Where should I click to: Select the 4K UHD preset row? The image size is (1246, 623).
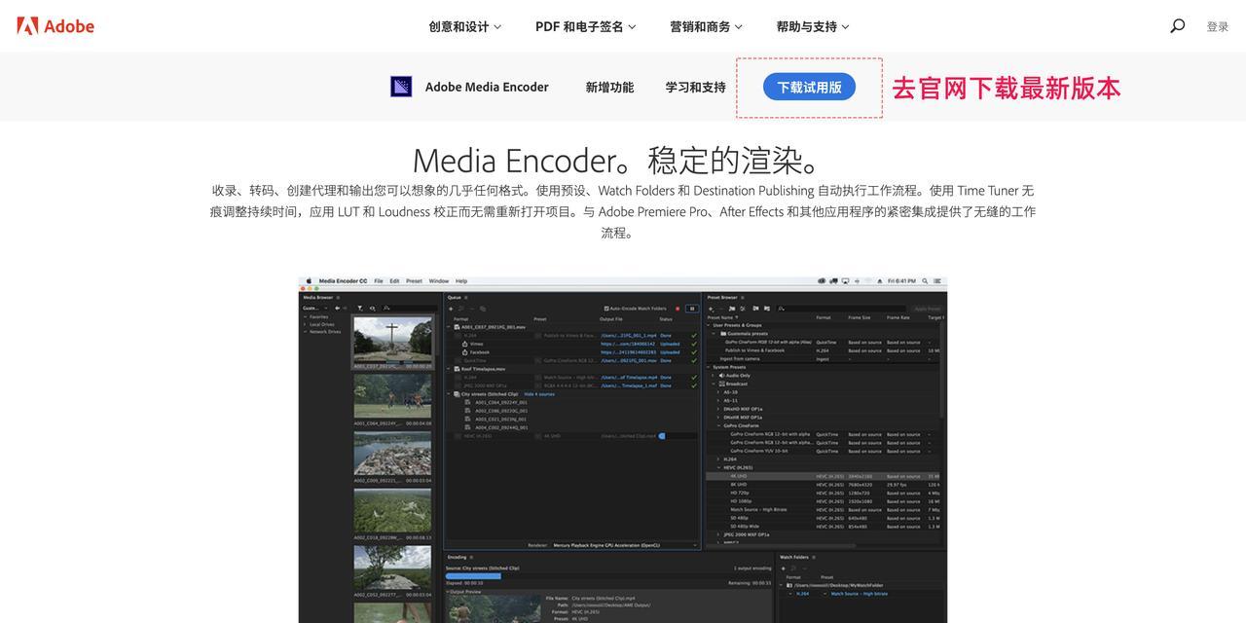[824, 476]
